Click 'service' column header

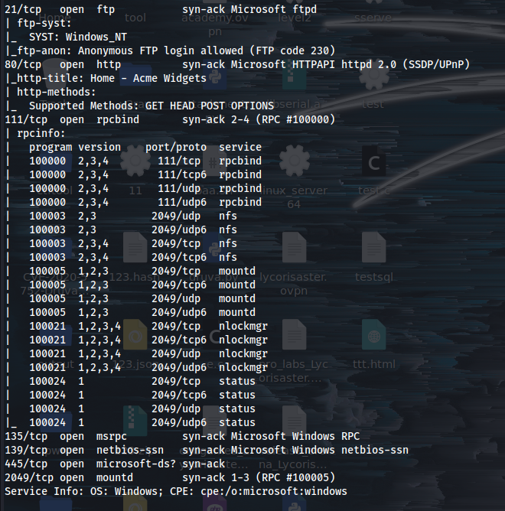pyautogui.click(x=240, y=148)
